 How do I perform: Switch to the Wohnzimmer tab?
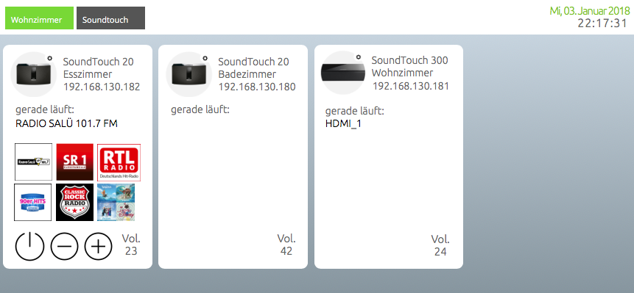tap(39, 18)
